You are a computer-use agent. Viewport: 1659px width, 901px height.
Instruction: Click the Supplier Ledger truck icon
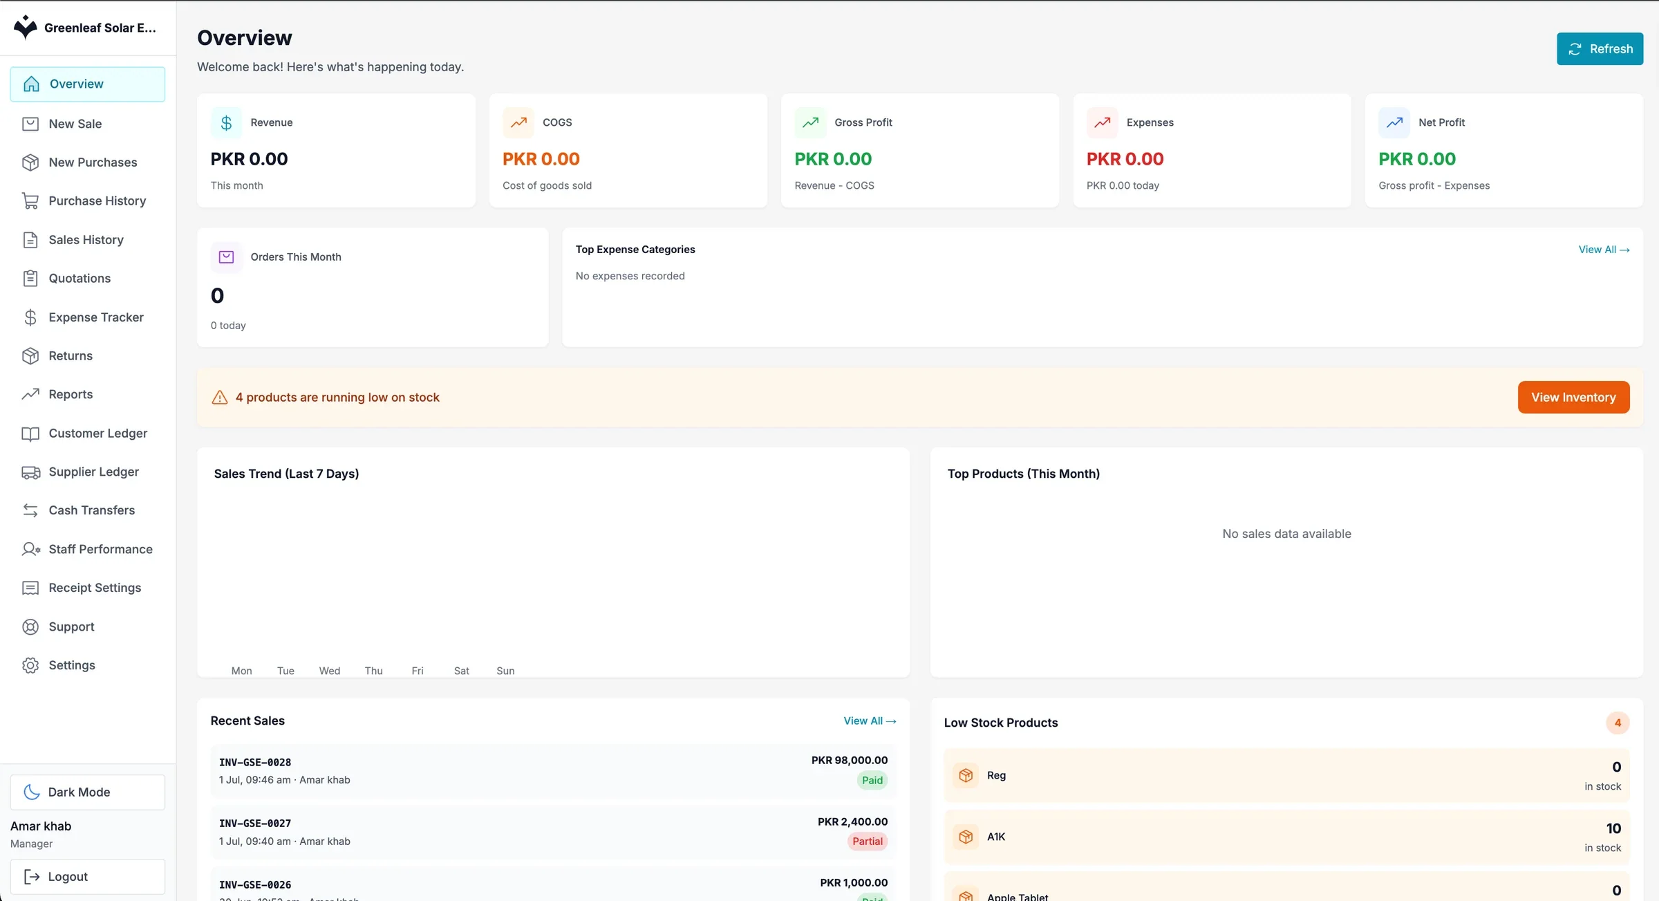[x=30, y=472]
